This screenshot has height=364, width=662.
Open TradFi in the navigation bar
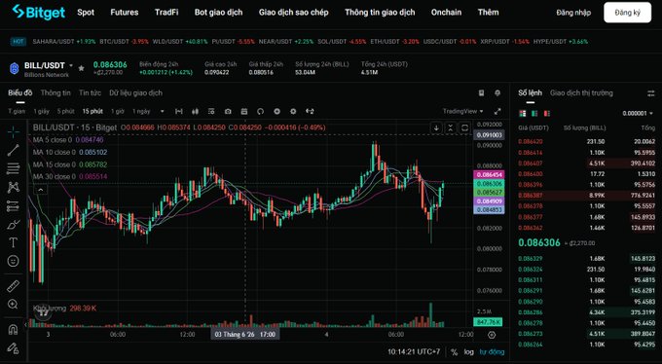(166, 13)
